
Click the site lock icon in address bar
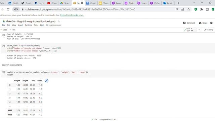click(x=23, y=9)
